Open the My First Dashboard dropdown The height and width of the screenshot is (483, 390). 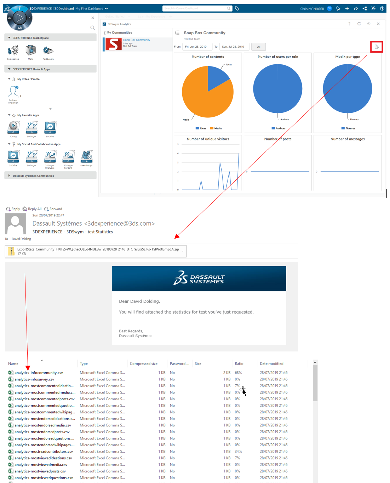[x=106, y=8]
